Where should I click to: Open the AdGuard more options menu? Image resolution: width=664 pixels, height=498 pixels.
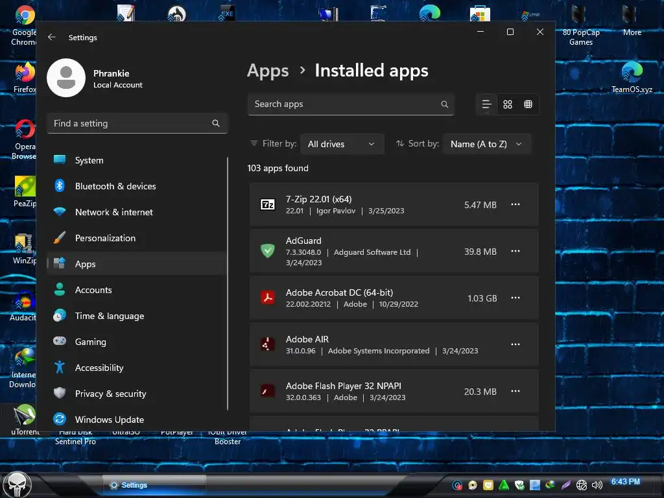point(516,251)
